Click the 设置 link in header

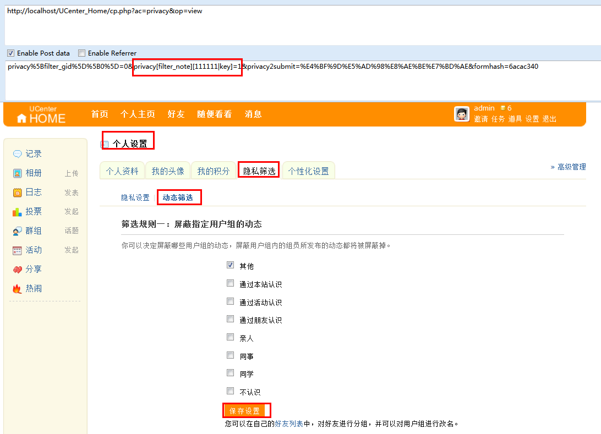click(x=532, y=119)
